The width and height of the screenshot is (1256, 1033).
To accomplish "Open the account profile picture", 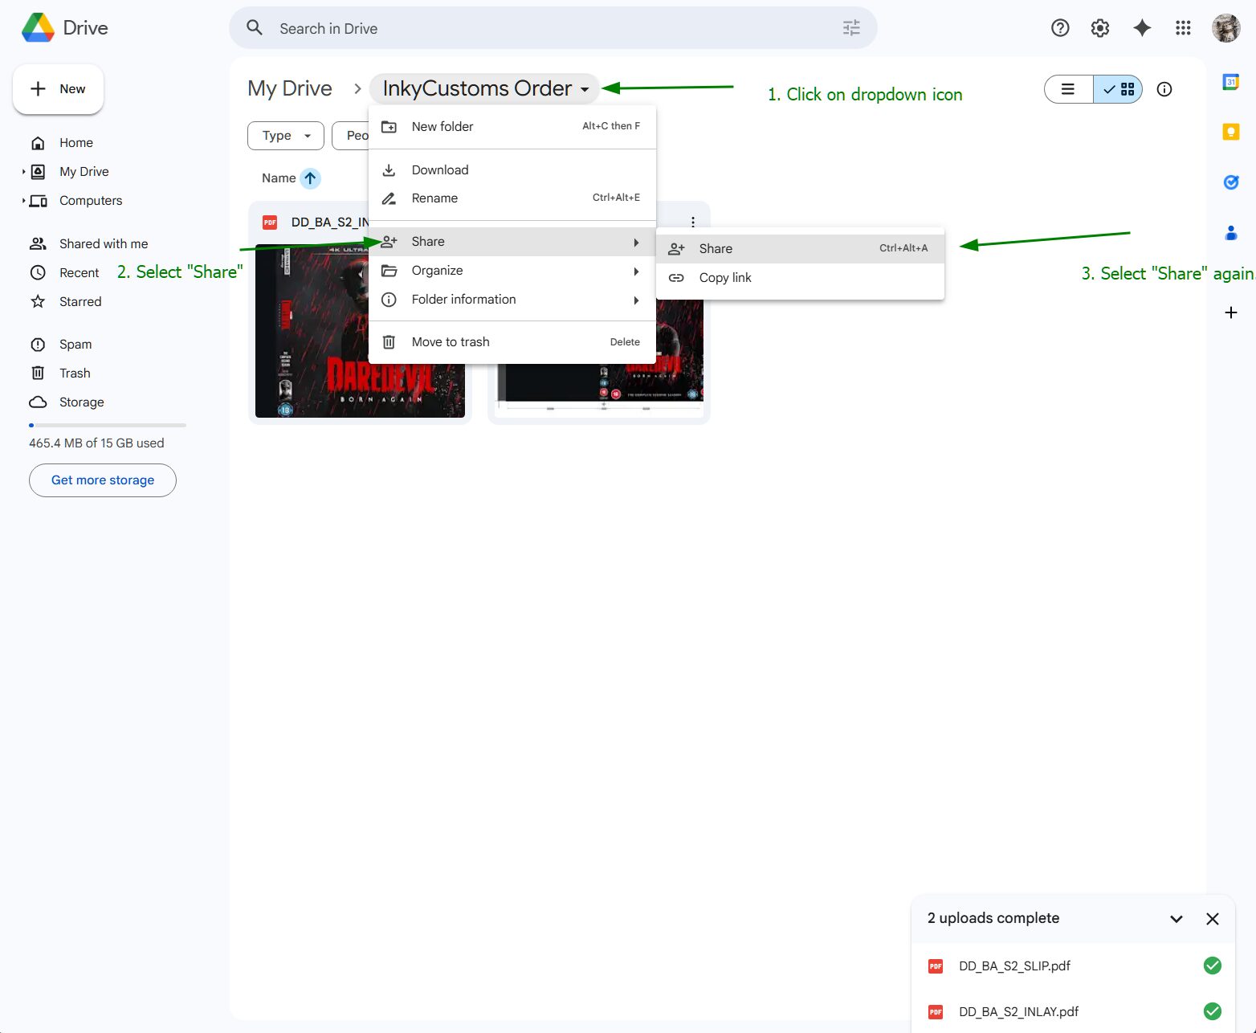I will click(x=1226, y=28).
